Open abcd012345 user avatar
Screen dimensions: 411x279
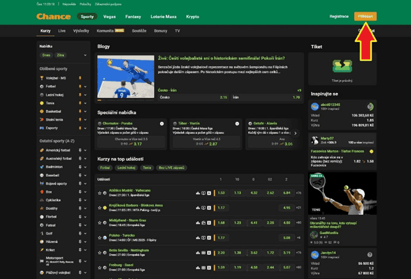click(x=314, y=107)
